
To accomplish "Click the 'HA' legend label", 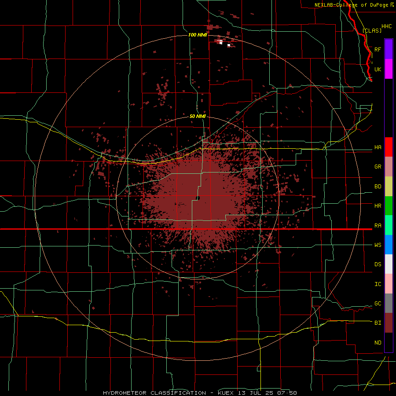I will coord(378,147).
